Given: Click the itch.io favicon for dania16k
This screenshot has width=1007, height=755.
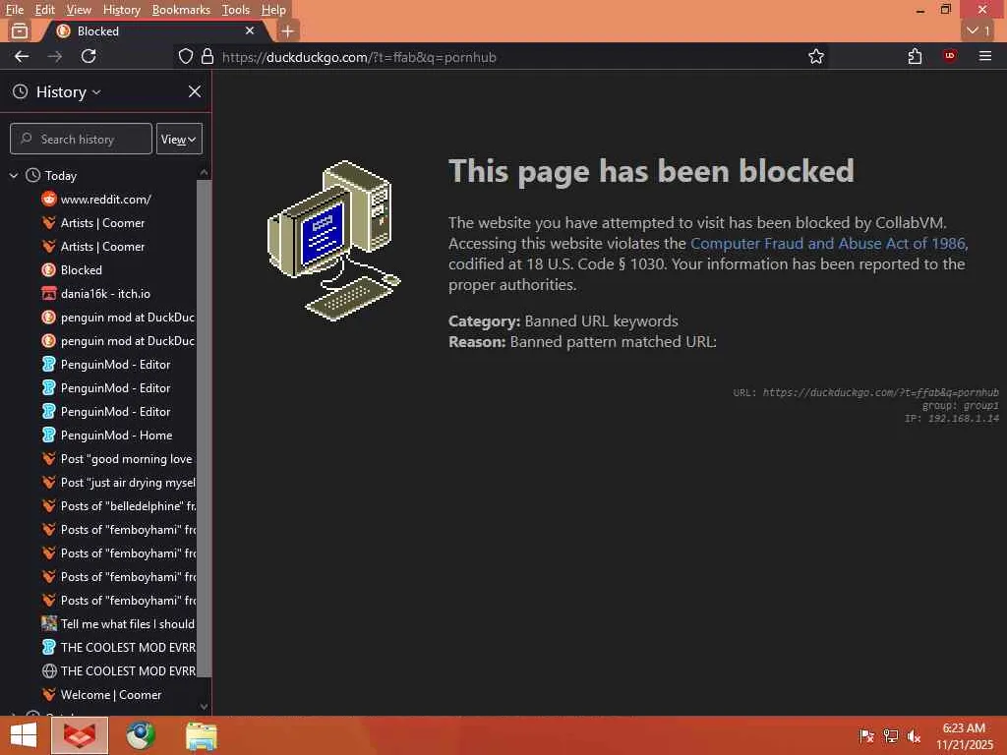Looking at the screenshot, I should pyautogui.click(x=49, y=293).
